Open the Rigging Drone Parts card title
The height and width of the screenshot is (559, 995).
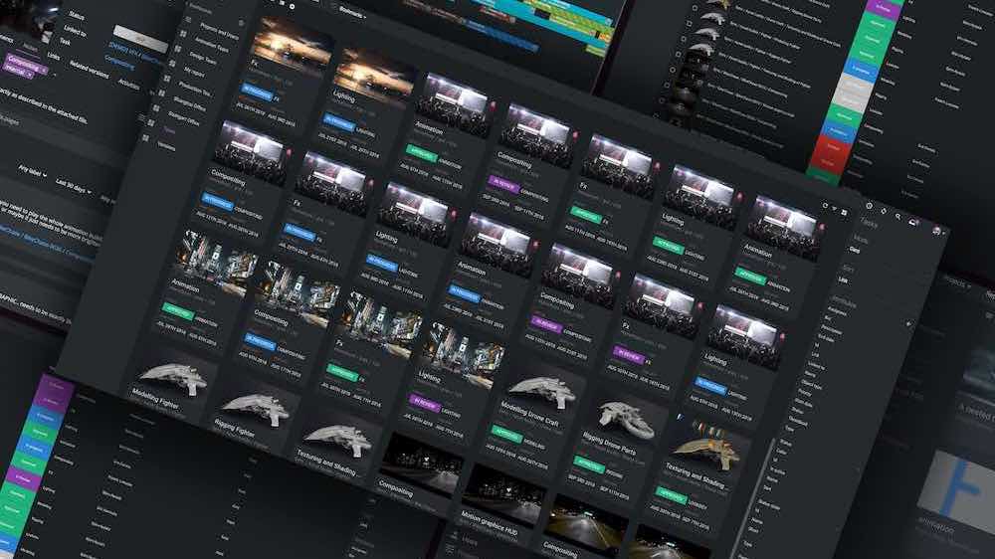(x=609, y=443)
